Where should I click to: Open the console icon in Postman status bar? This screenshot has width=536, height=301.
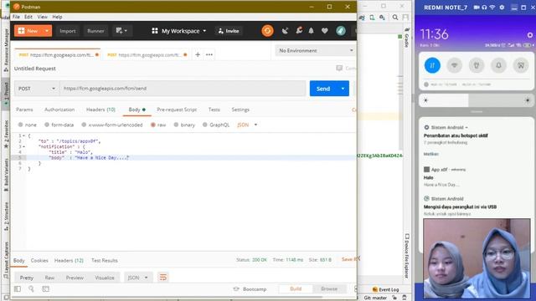(45, 289)
